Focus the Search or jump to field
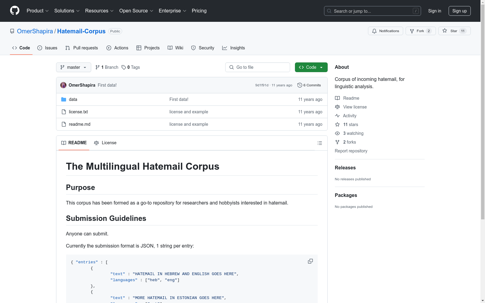Viewport: 485px width, 303px height. coord(373,11)
